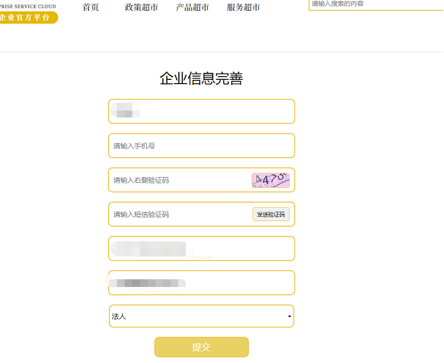The width and height of the screenshot is (444, 363).
Task: Focus the phone number 手机号 field
Action: (201, 146)
